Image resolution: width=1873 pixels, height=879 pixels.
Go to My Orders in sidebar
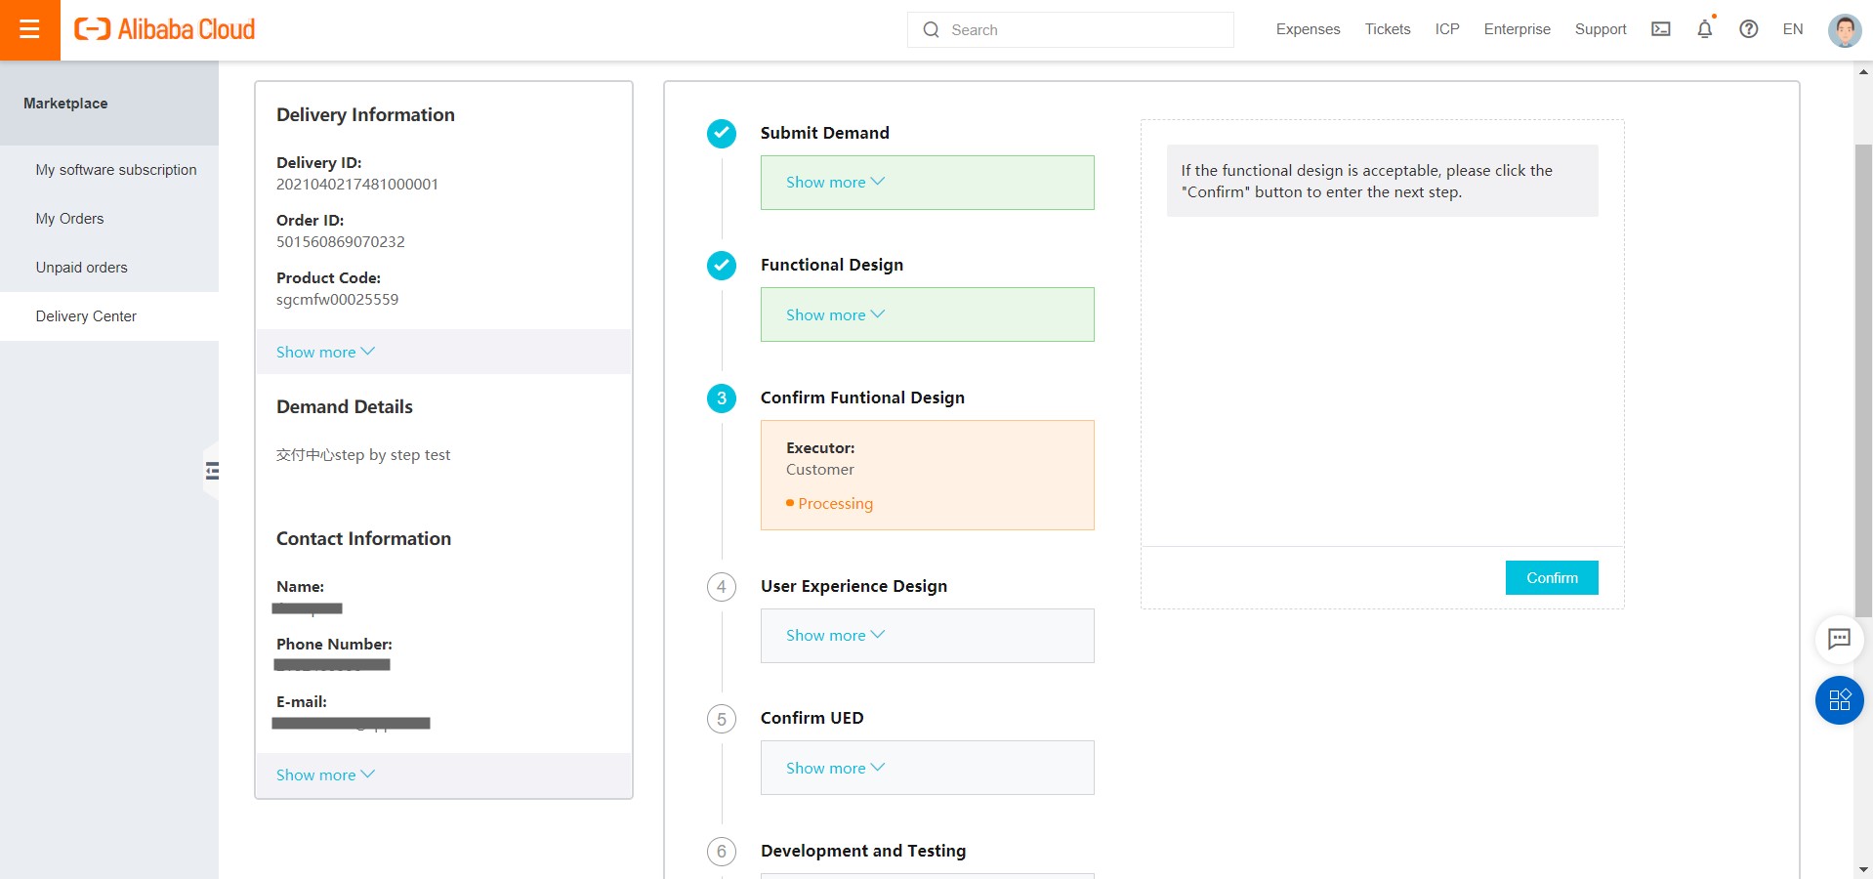pos(69,219)
